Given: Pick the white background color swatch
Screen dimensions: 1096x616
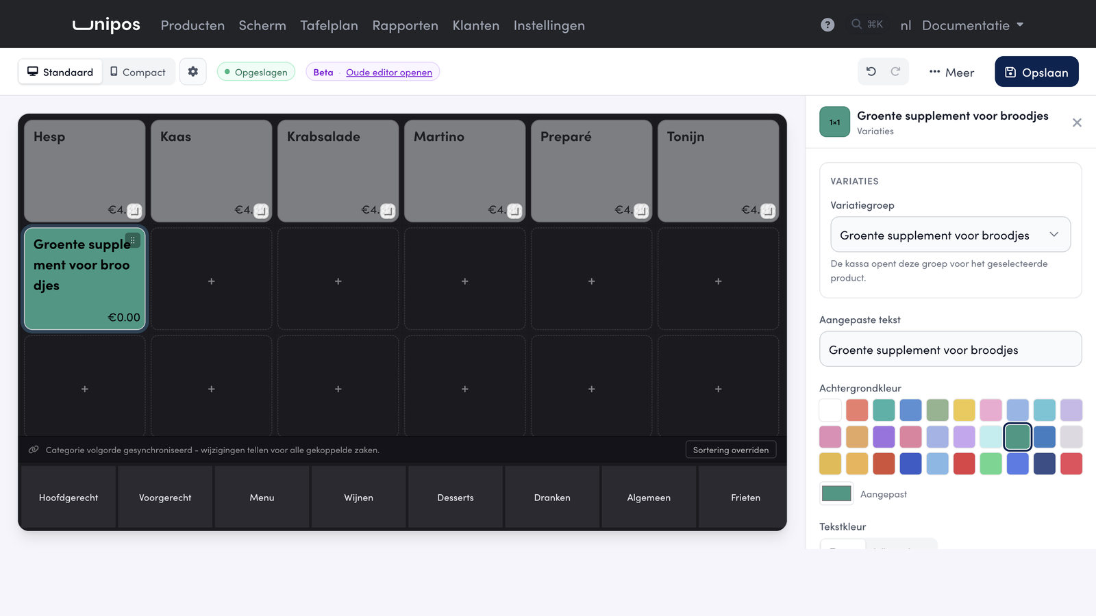Looking at the screenshot, I should pos(830,410).
